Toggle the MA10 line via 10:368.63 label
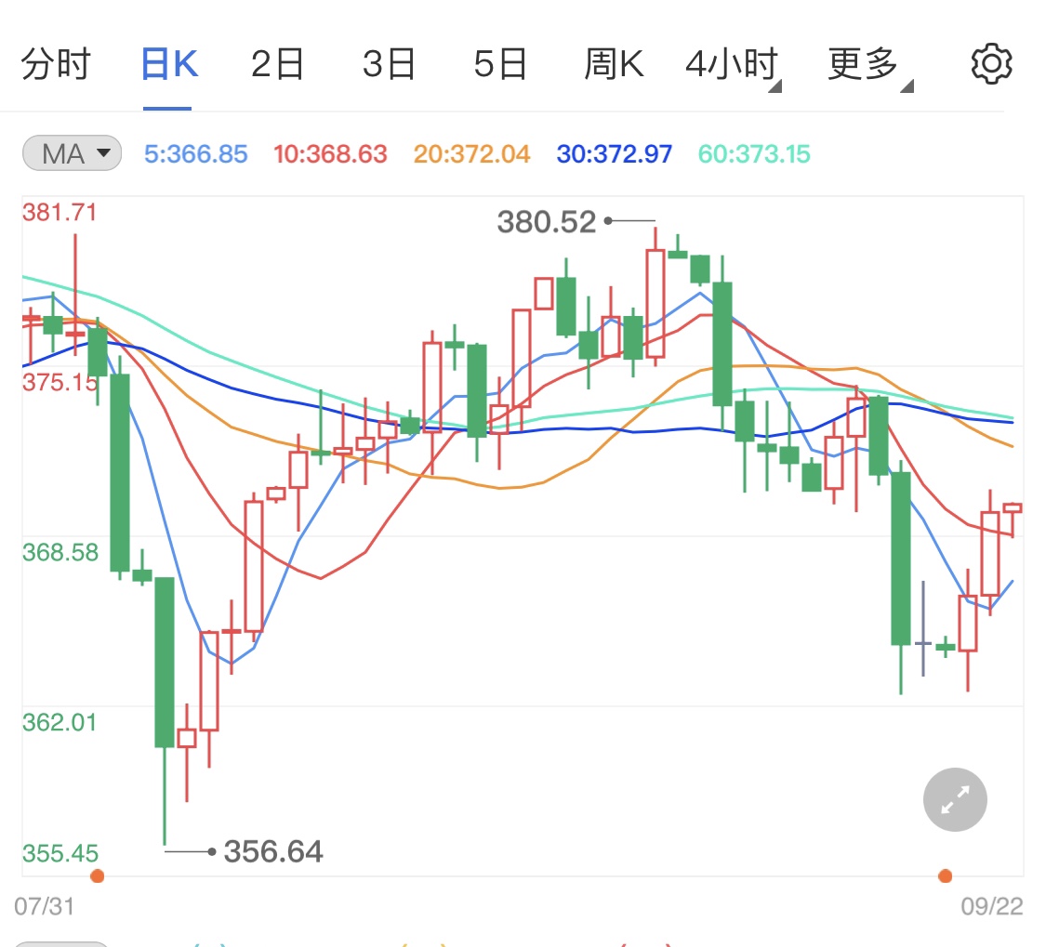 [330, 153]
